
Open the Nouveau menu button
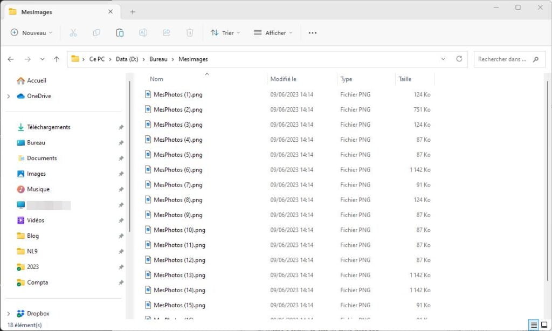tap(31, 32)
